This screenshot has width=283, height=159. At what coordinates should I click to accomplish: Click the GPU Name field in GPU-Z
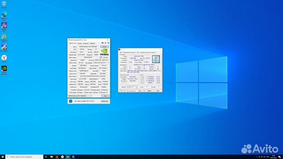click(88, 47)
